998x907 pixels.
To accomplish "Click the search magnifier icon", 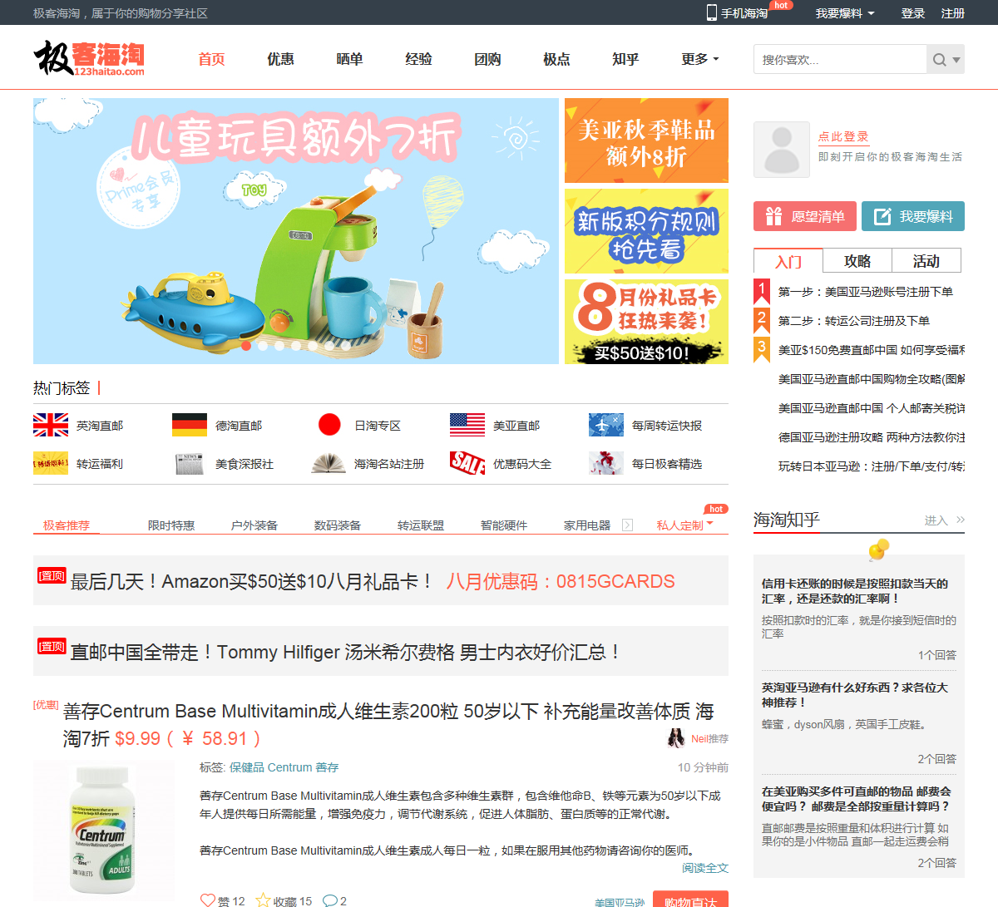I will pos(939,60).
